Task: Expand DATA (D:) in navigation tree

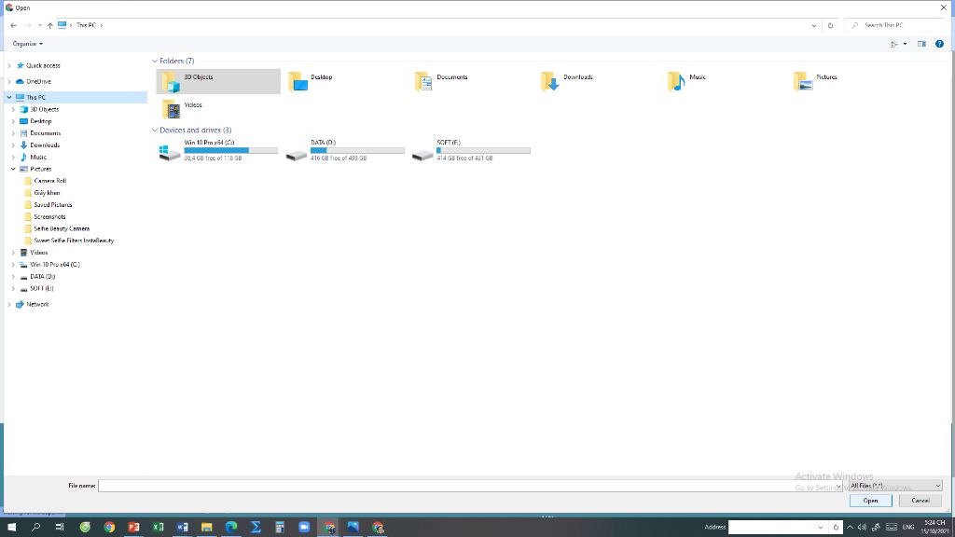Action: click(13, 276)
